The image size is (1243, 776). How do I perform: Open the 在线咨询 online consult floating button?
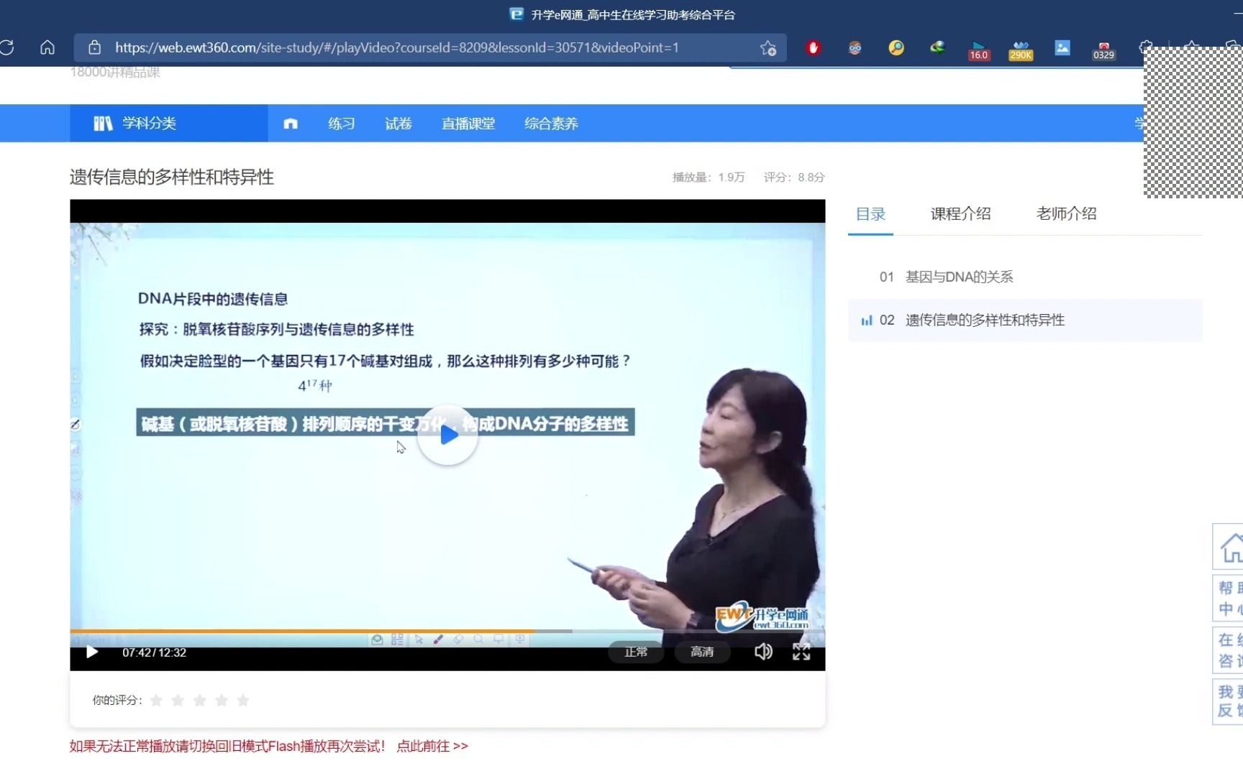pyautogui.click(x=1229, y=650)
